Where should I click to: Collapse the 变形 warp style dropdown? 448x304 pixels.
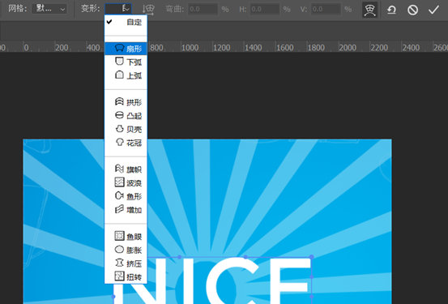point(118,9)
